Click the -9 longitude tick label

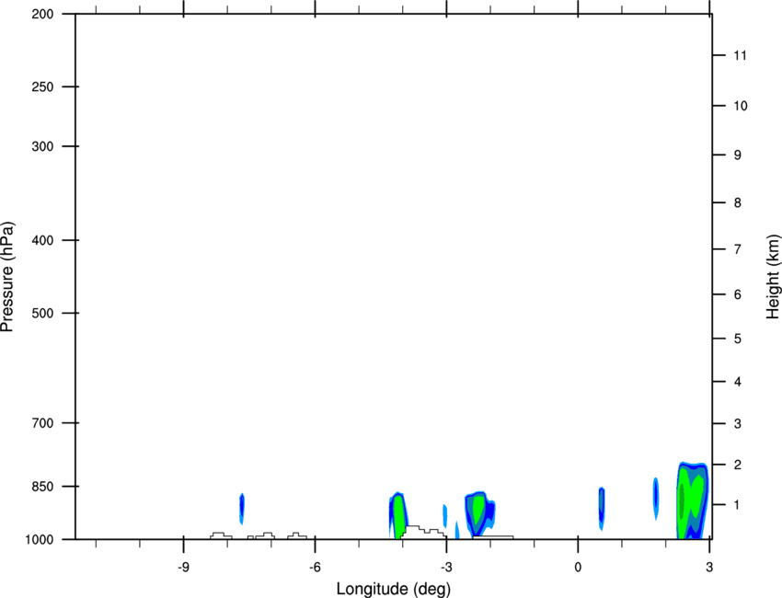point(183,568)
